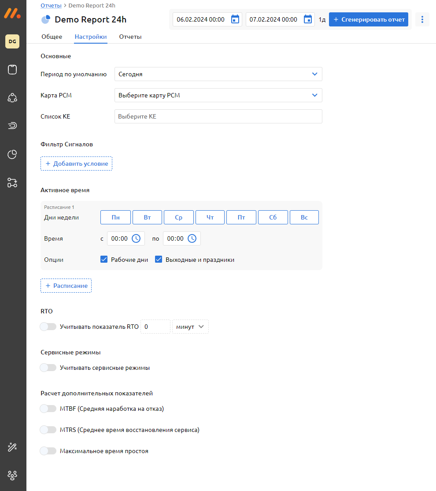Enable the Учитывать показатель RTO toggle
436x491 pixels.
(x=48, y=327)
